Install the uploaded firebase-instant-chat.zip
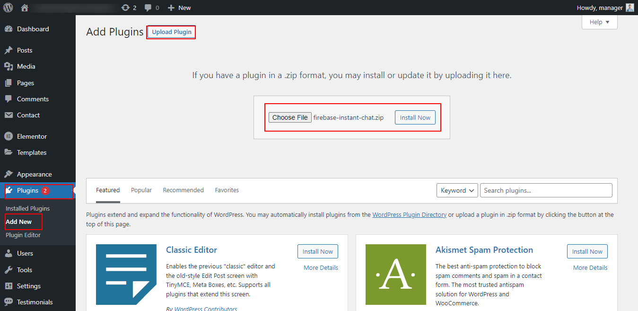Screen dimensions: 638x311 (x=415, y=117)
